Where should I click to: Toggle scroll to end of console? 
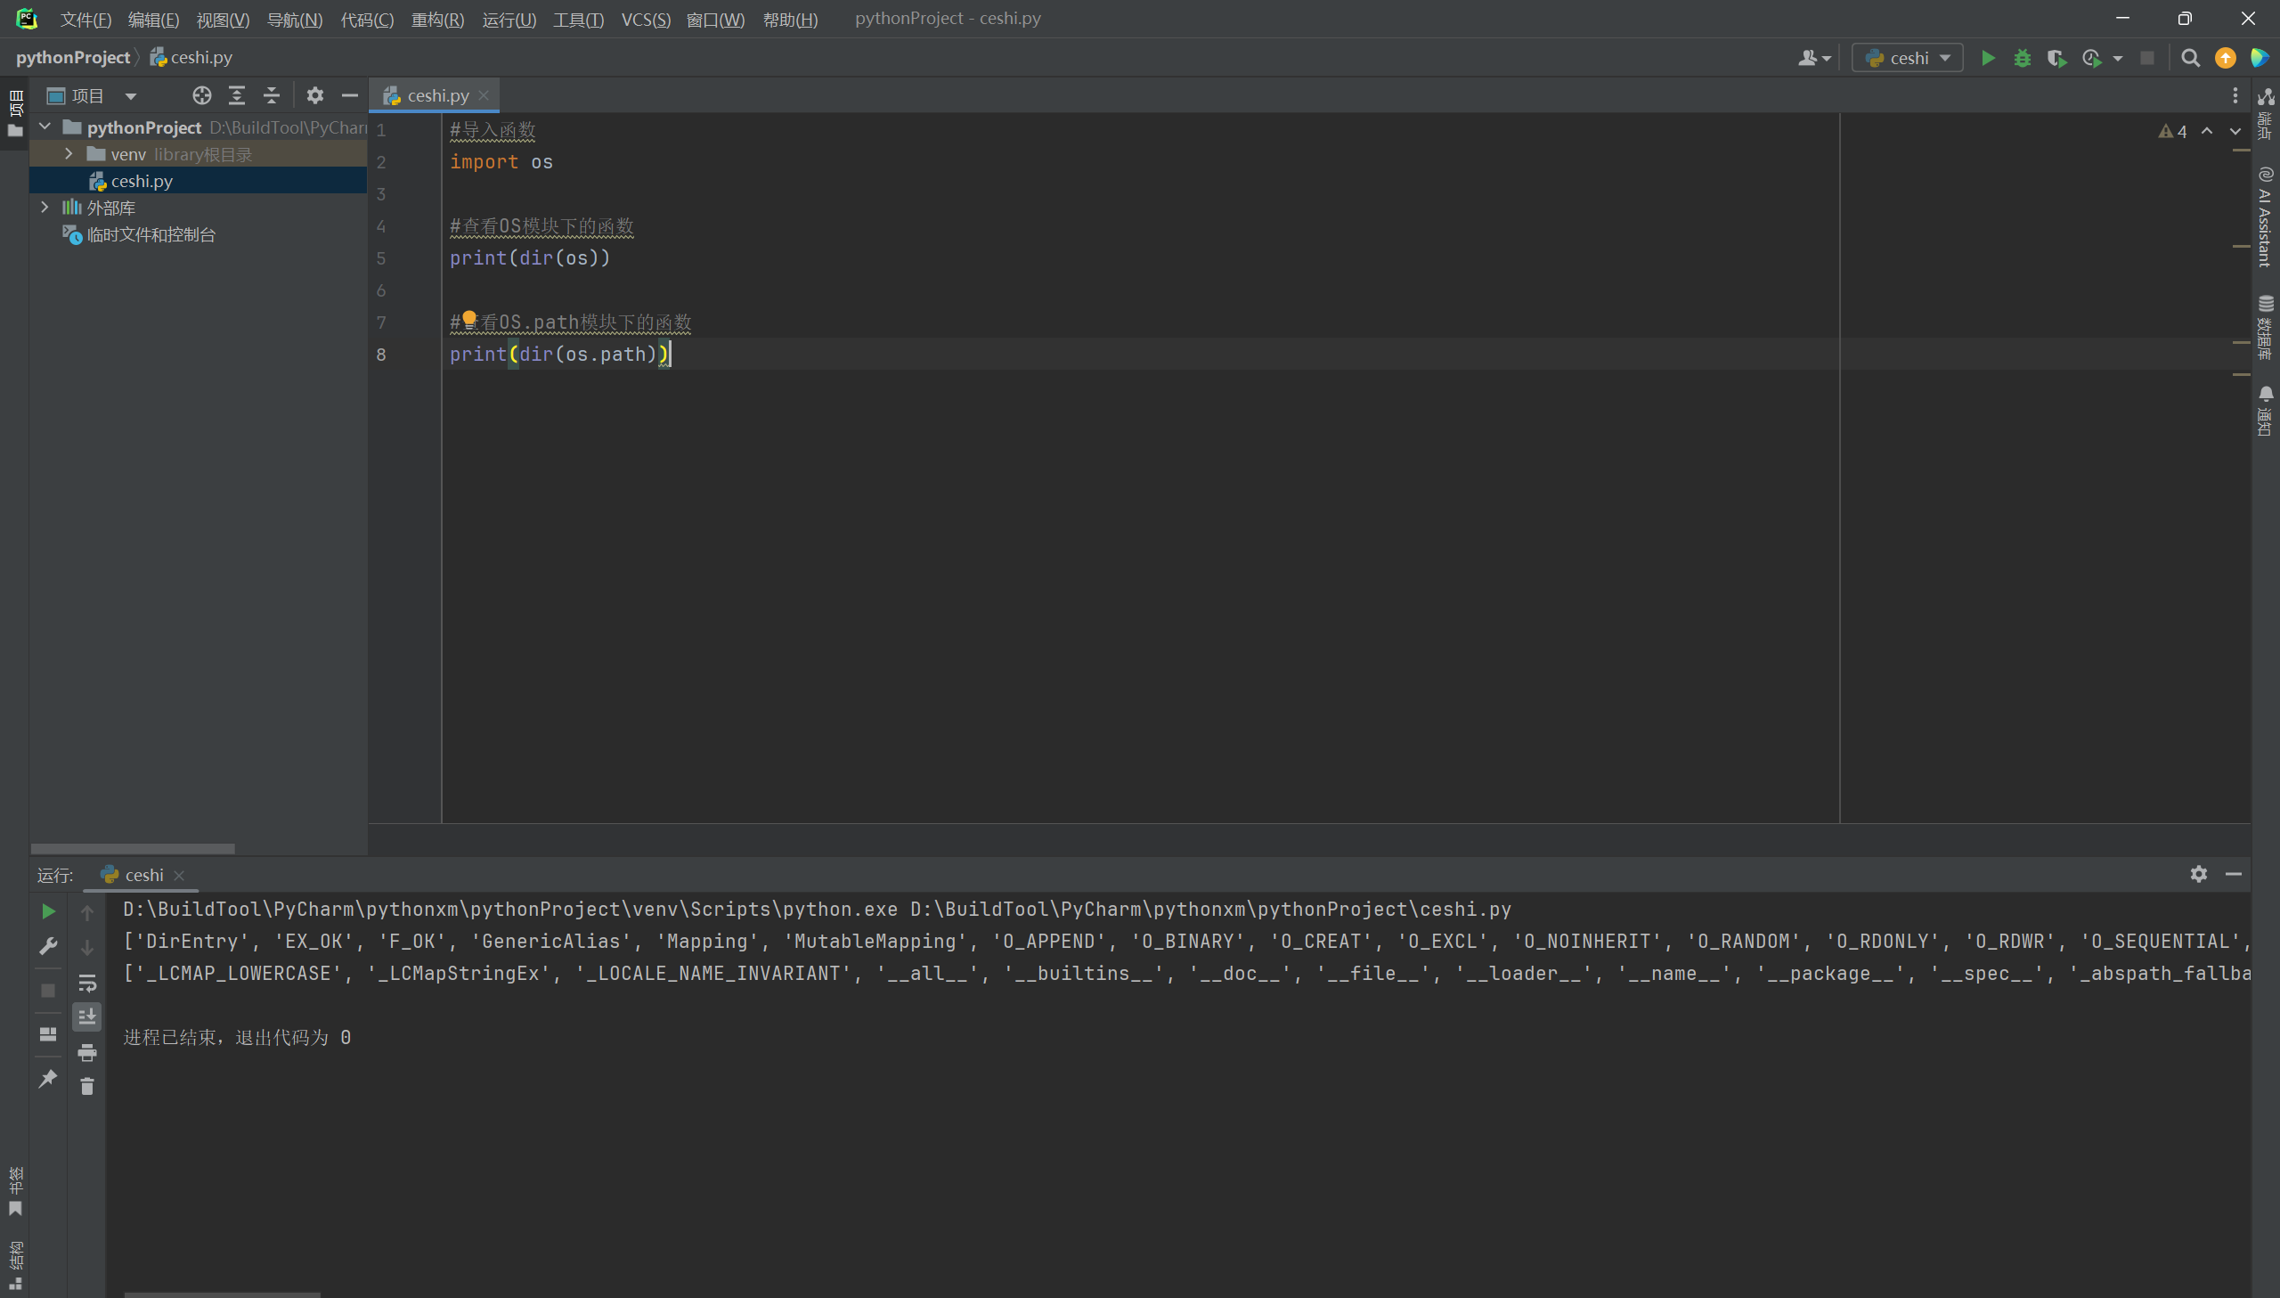(87, 1017)
